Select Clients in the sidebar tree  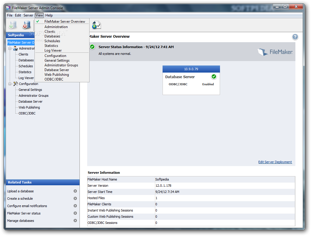pos(23,54)
